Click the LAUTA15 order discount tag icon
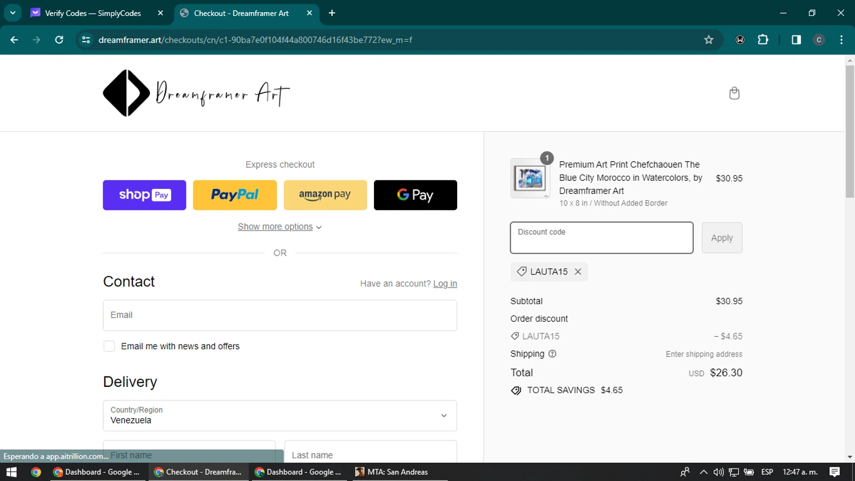The image size is (855, 481). coord(515,336)
